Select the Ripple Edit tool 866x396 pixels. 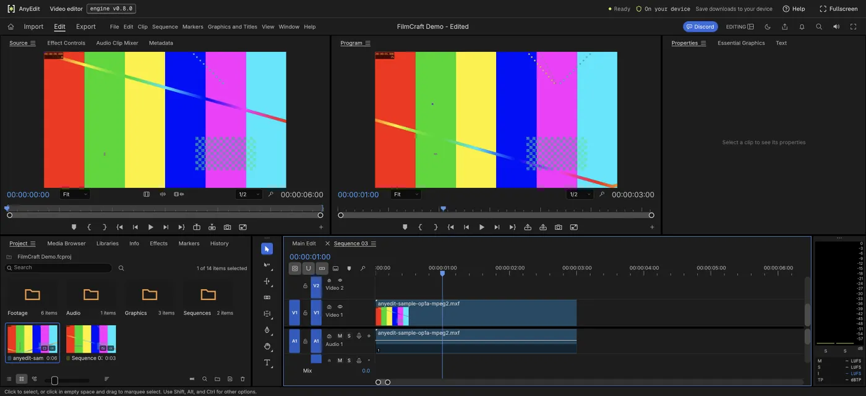coord(267,281)
